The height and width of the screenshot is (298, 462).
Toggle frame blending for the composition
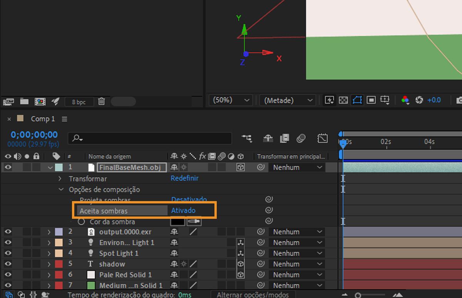[x=284, y=138]
